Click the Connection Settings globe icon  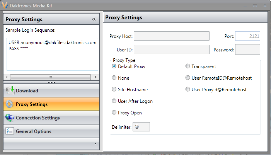(x=10, y=118)
